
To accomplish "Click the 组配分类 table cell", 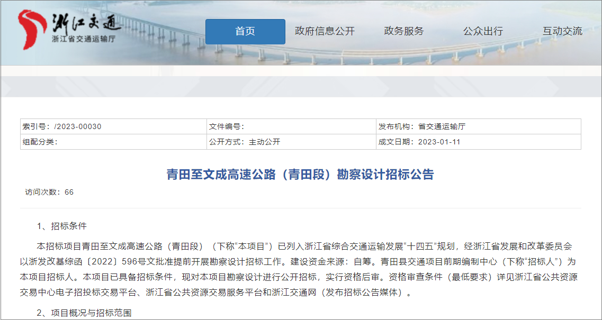I will coord(113,142).
